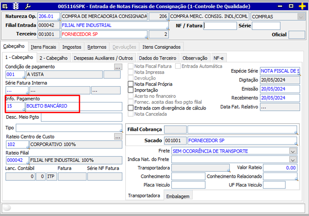Select the Cabeçalho main tab
Screen dimensions: 309x216
(14, 46)
